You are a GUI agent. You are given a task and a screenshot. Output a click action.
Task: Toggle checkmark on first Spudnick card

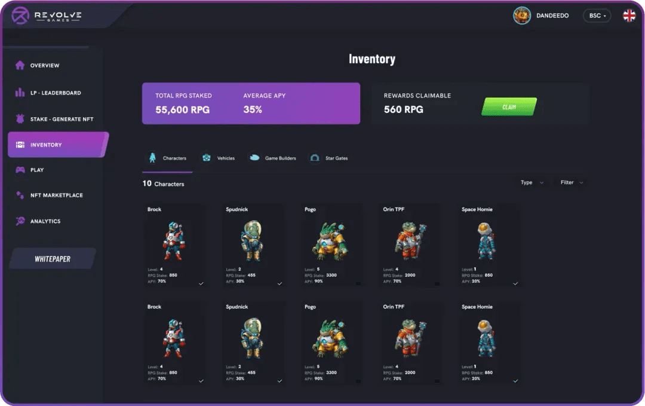(279, 283)
